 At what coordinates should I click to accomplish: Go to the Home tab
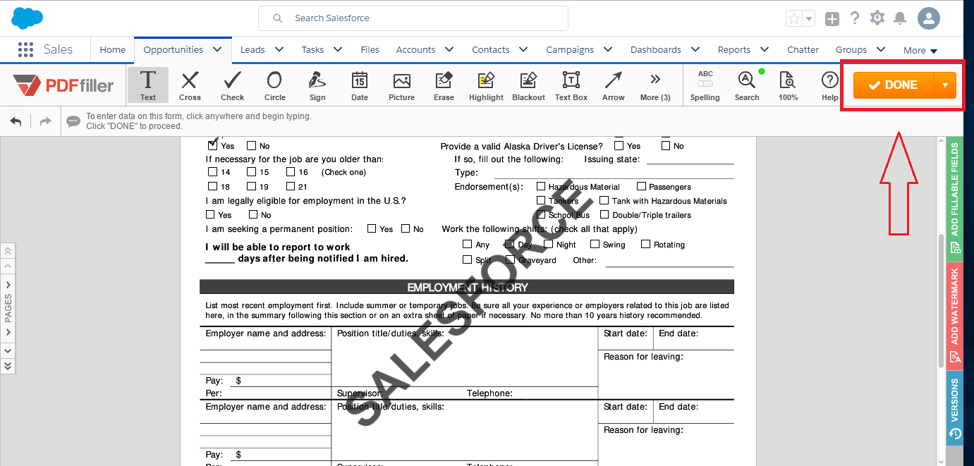point(113,49)
